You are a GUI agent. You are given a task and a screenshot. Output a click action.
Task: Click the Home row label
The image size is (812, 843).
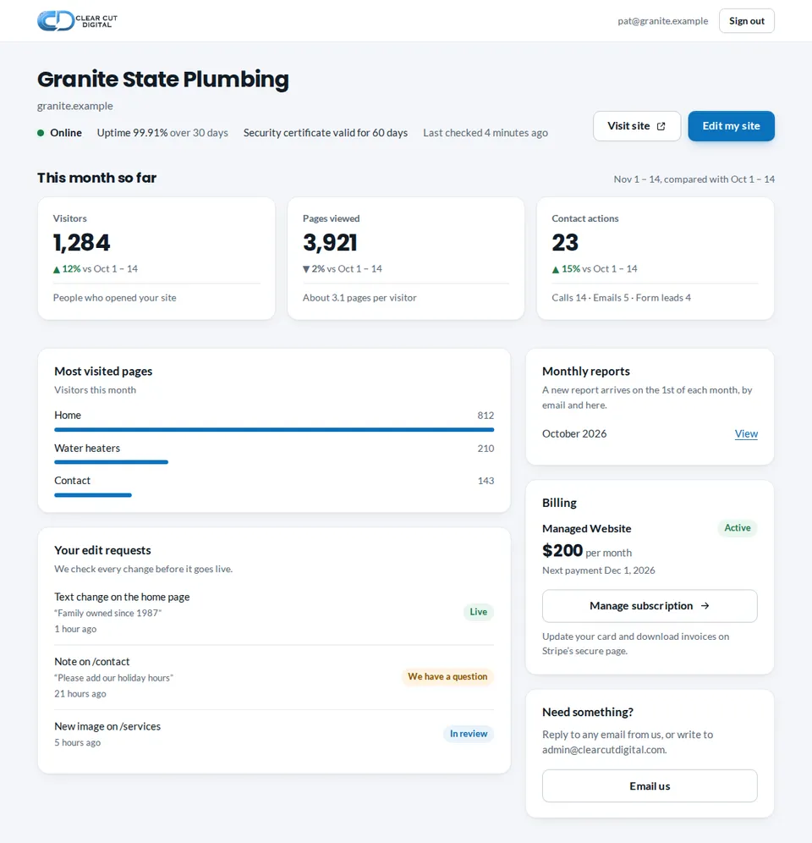(67, 415)
